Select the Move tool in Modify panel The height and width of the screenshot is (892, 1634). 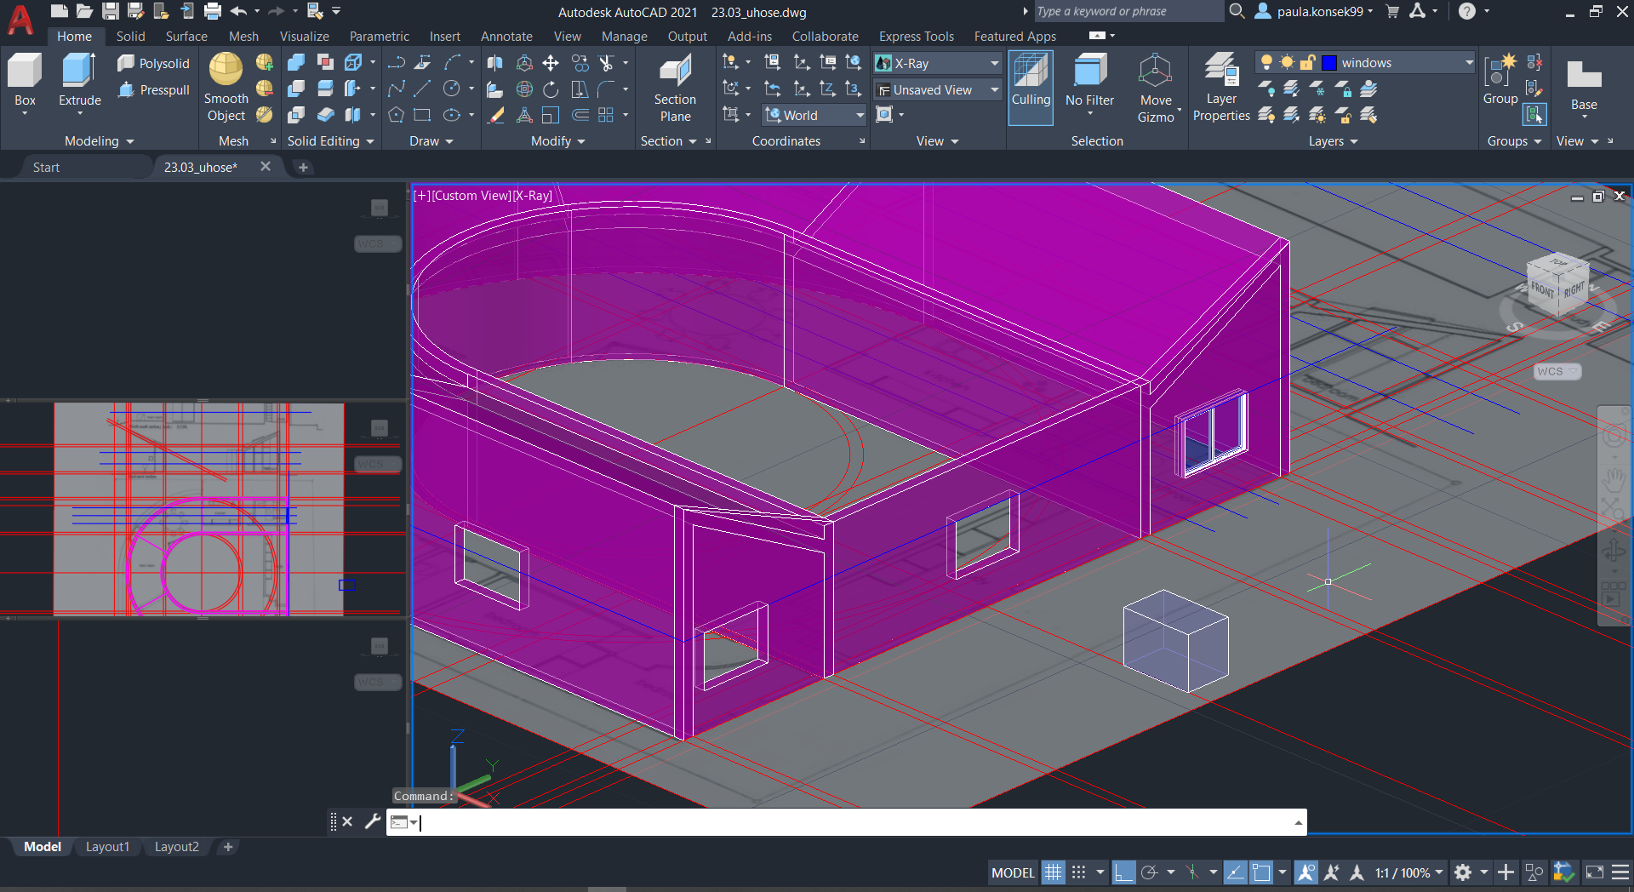551,63
